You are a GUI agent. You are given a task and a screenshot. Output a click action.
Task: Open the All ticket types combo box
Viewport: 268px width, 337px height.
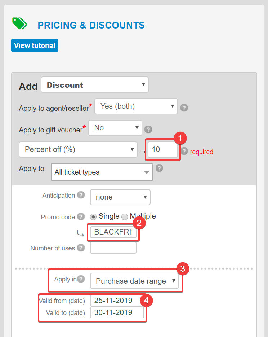(x=102, y=172)
